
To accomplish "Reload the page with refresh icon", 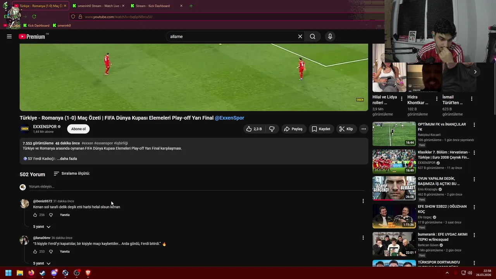I will point(34,17).
